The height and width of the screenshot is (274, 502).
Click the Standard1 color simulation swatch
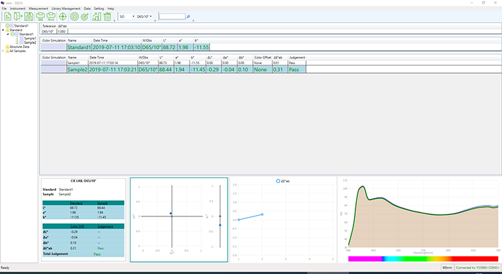click(54, 48)
